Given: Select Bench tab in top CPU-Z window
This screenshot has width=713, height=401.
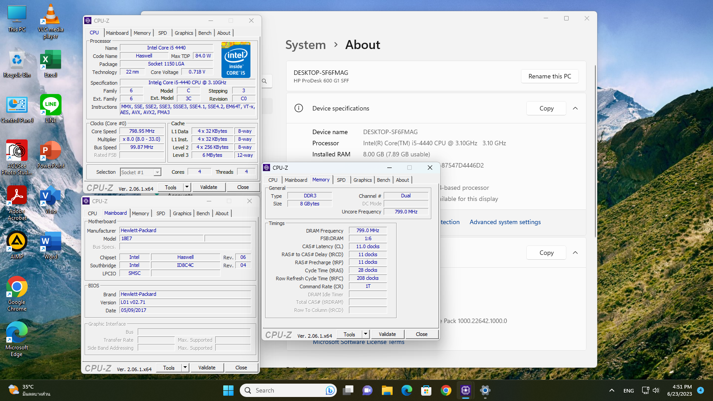Looking at the screenshot, I should click(205, 33).
